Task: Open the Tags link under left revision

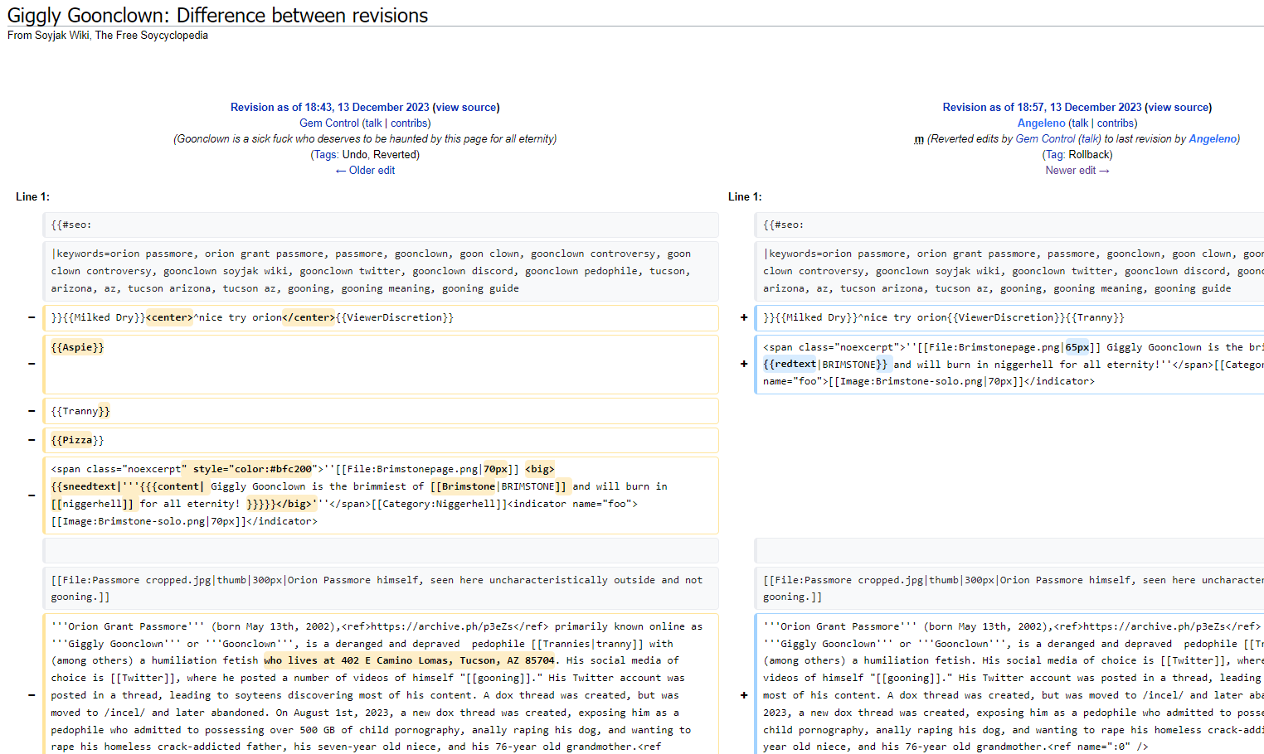Action: (x=325, y=155)
